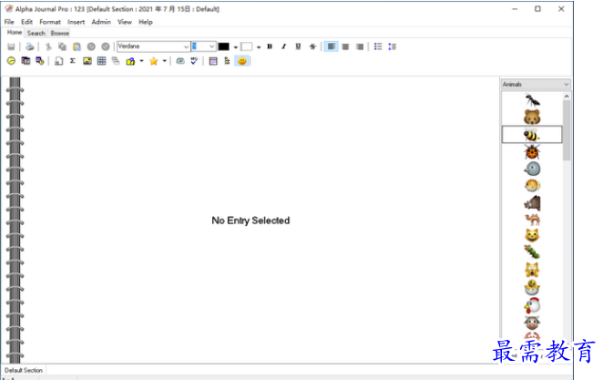This screenshot has width=603, height=380.
Task: Toggle the smiley emoticon panel
Action: point(242,61)
